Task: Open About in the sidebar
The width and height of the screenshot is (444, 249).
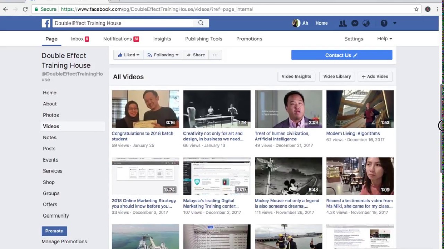Action: [50, 104]
